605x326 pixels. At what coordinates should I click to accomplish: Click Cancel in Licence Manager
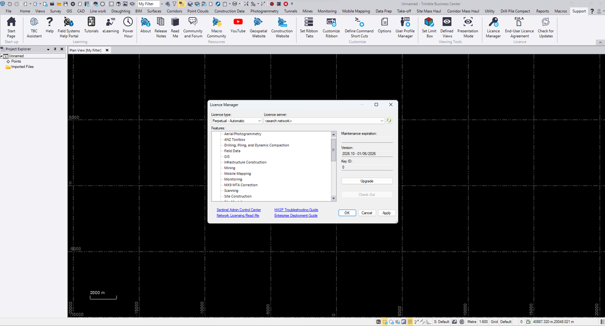(366, 213)
